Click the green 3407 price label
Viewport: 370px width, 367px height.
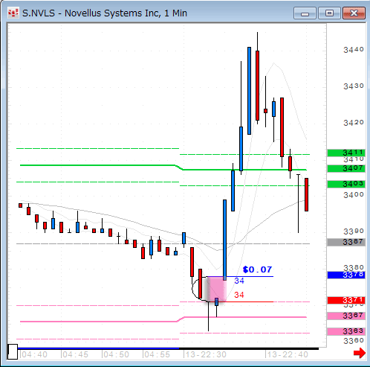[346, 168]
